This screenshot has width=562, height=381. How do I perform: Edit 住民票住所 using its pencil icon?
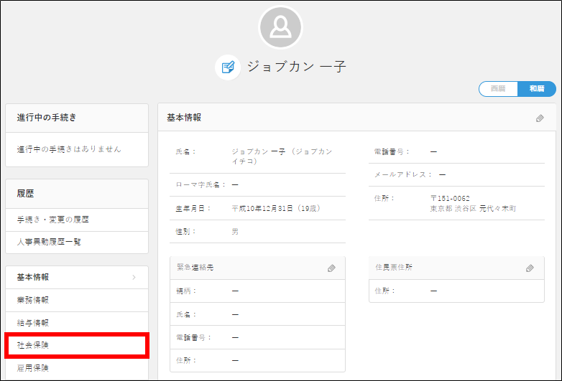pos(530,268)
